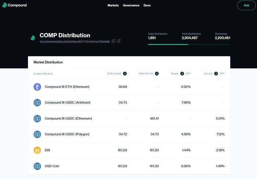The width and height of the screenshot is (257, 179).
Task: Click COMP icon in Borrow APY header
Action: point(216,73)
